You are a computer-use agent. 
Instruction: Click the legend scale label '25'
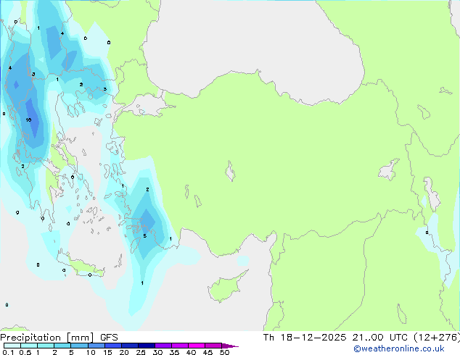141,352
